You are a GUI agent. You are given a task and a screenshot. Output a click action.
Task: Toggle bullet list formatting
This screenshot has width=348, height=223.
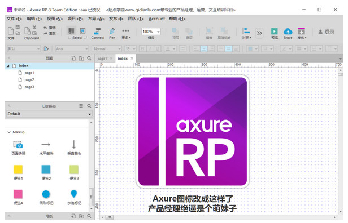pyautogui.click(x=182, y=48)
